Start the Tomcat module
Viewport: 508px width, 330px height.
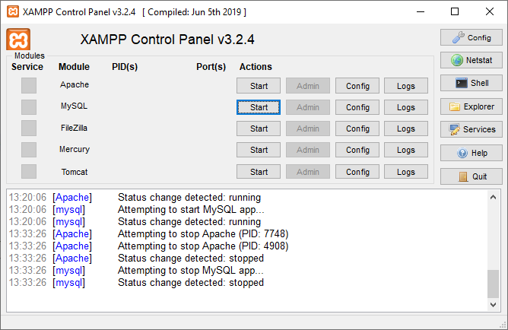tap(259, 172)
